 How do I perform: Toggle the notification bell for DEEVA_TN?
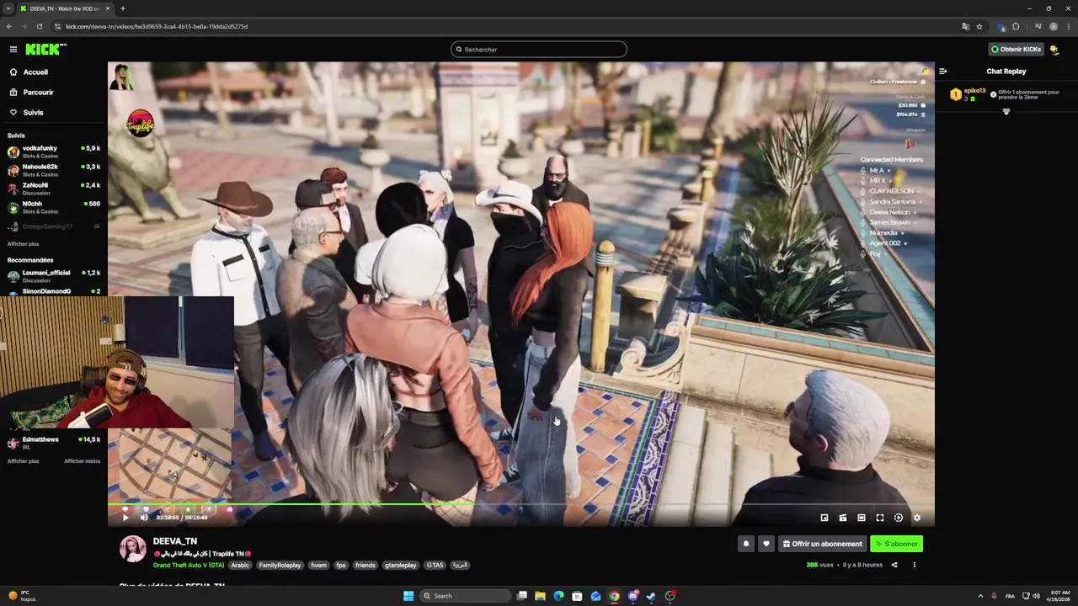click(745, 544)
